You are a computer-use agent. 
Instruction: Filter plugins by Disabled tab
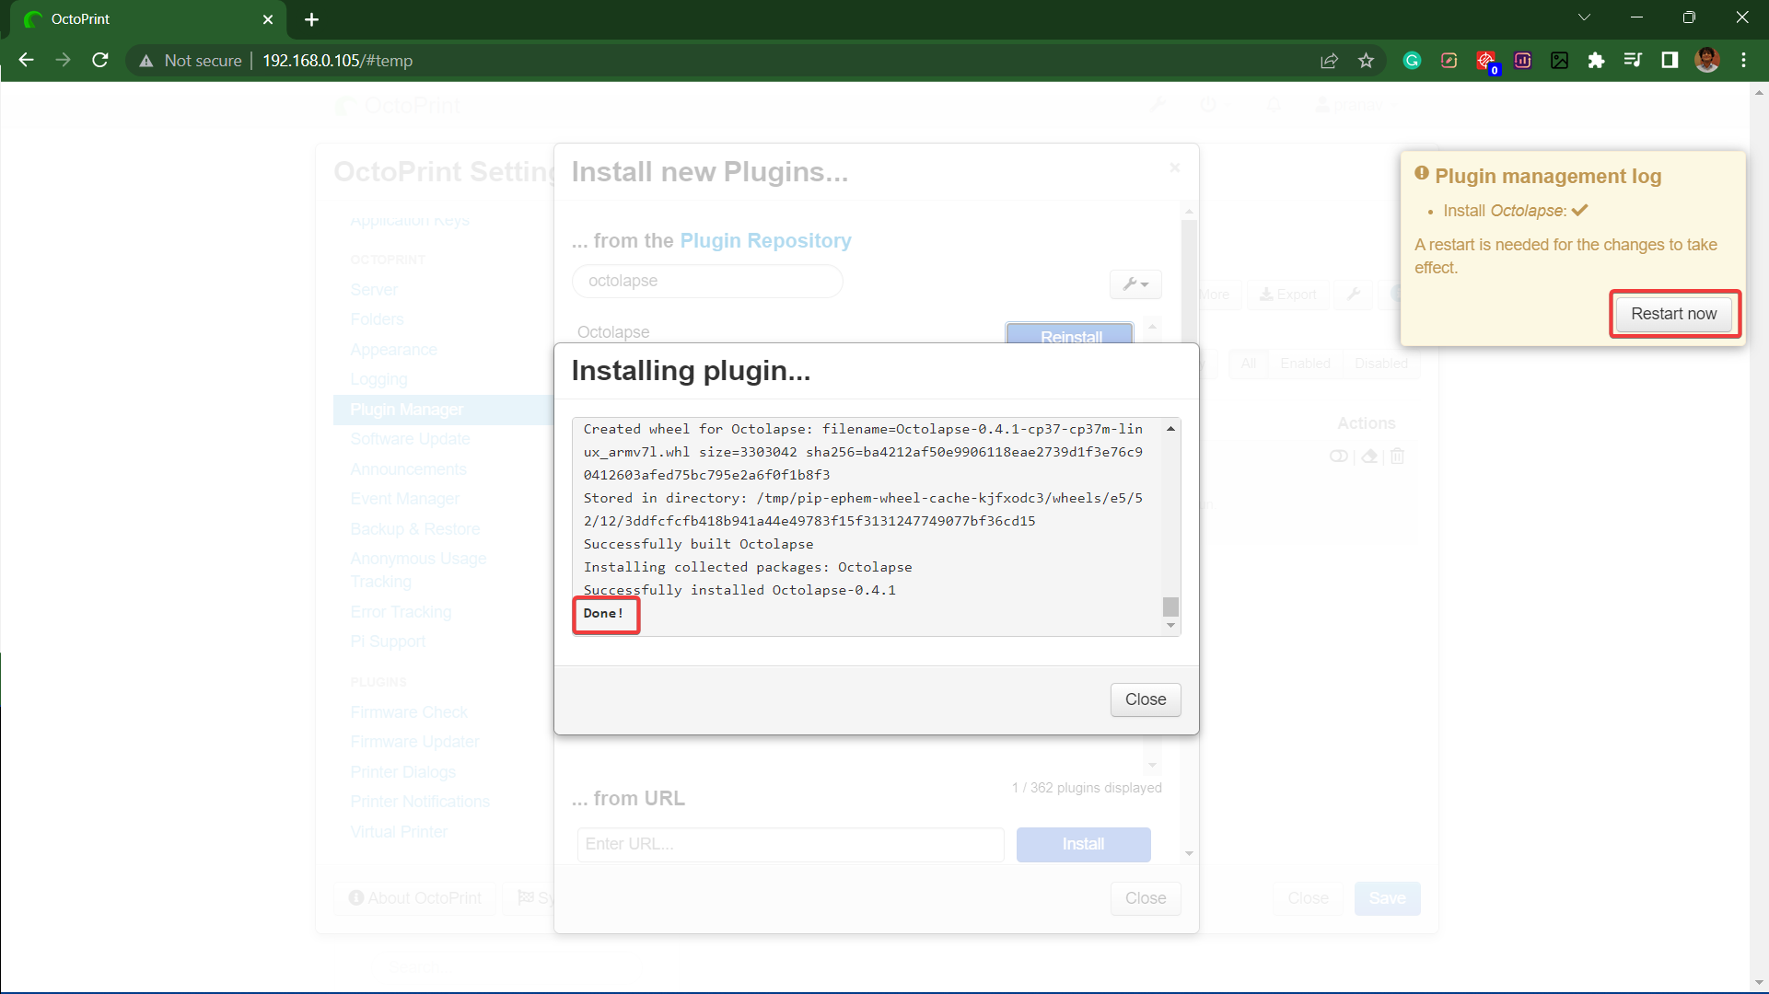(1380, 364)
